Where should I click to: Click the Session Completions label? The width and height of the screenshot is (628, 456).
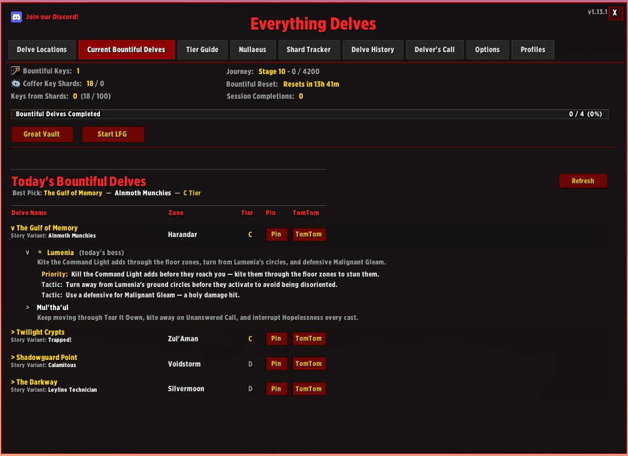260,97
